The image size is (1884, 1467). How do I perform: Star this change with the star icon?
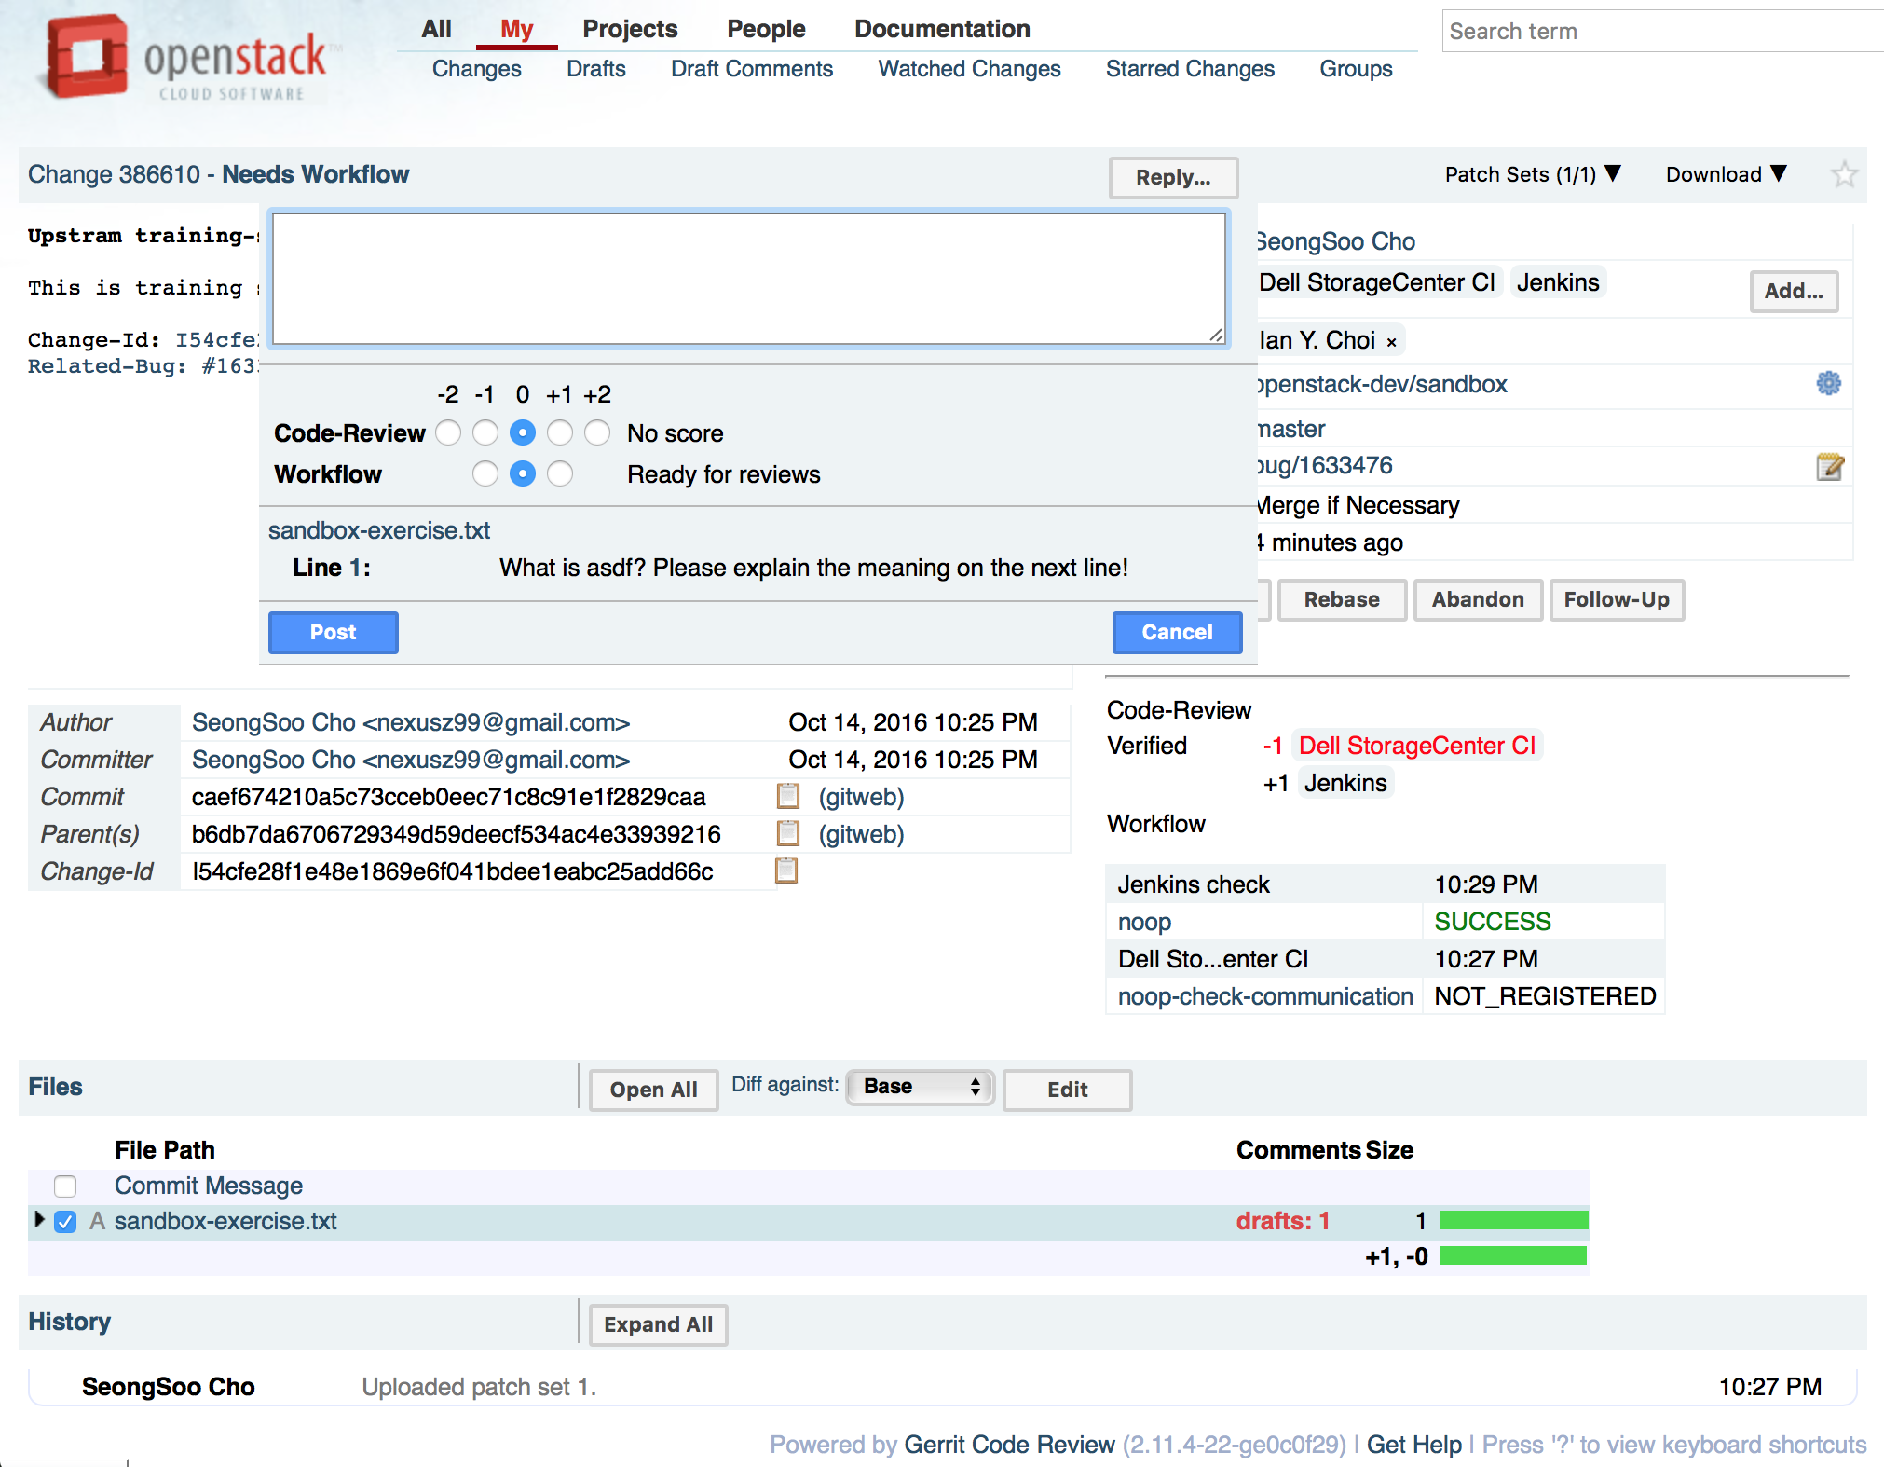tap(1843, 174)
